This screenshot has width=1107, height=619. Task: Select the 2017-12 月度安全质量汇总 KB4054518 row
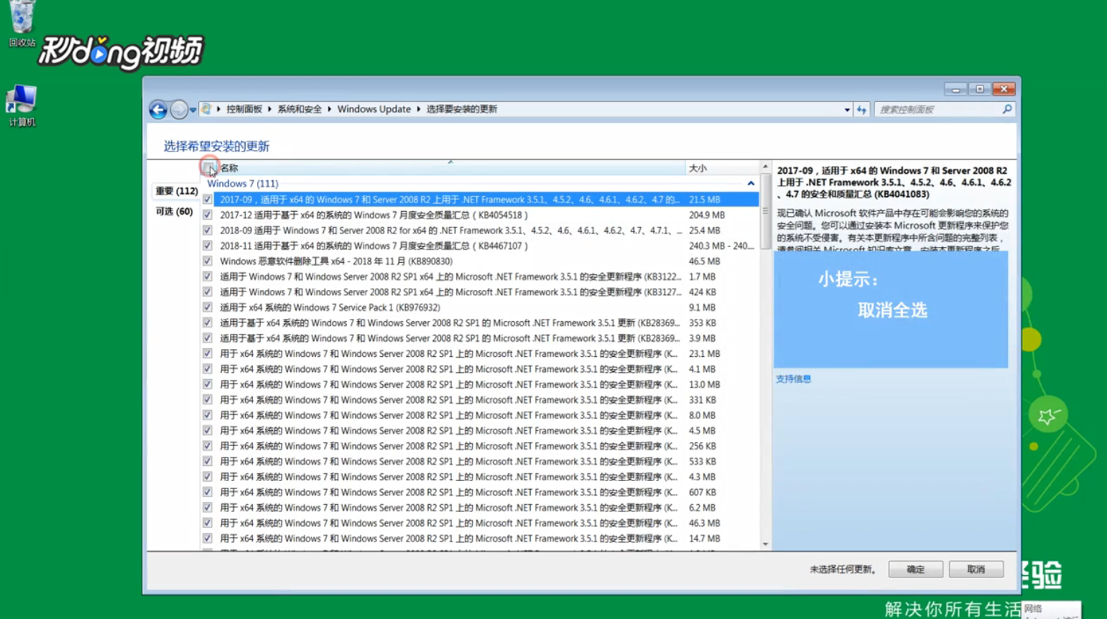pos(486,215)
